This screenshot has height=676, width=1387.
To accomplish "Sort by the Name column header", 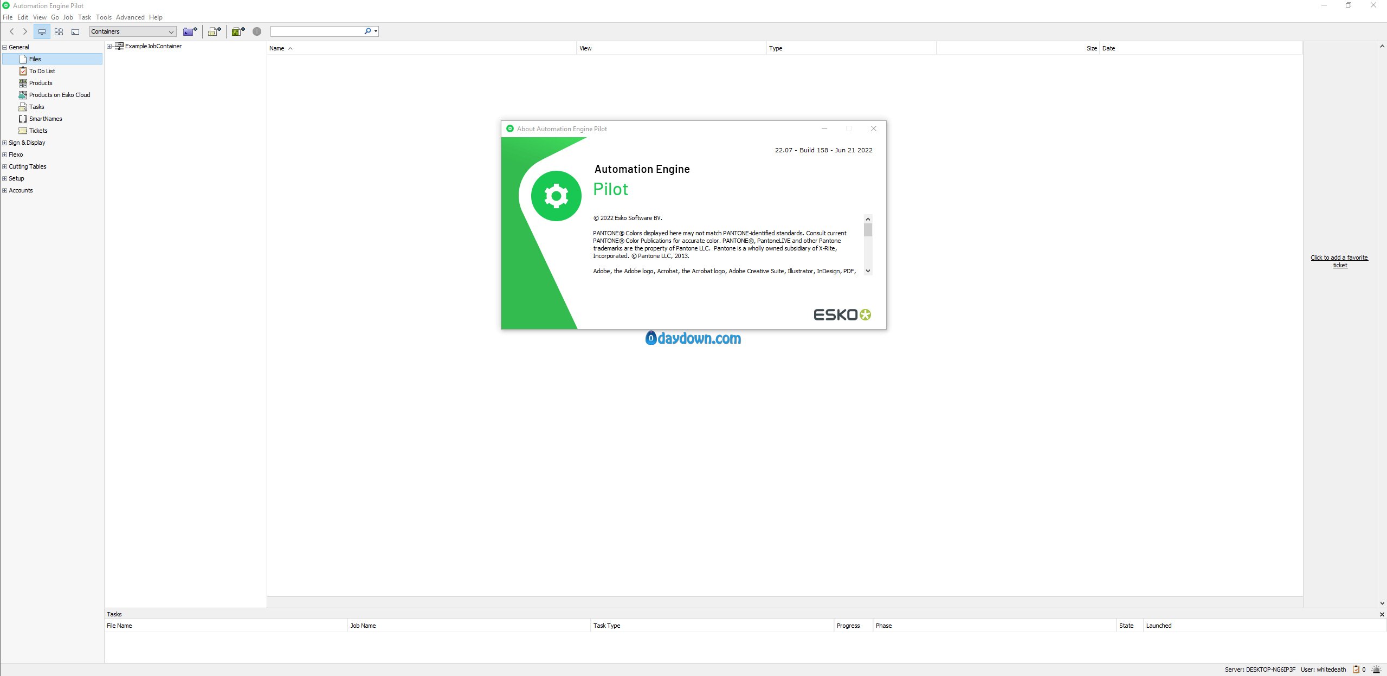I will pyautogui.click(x=421, y=48).
